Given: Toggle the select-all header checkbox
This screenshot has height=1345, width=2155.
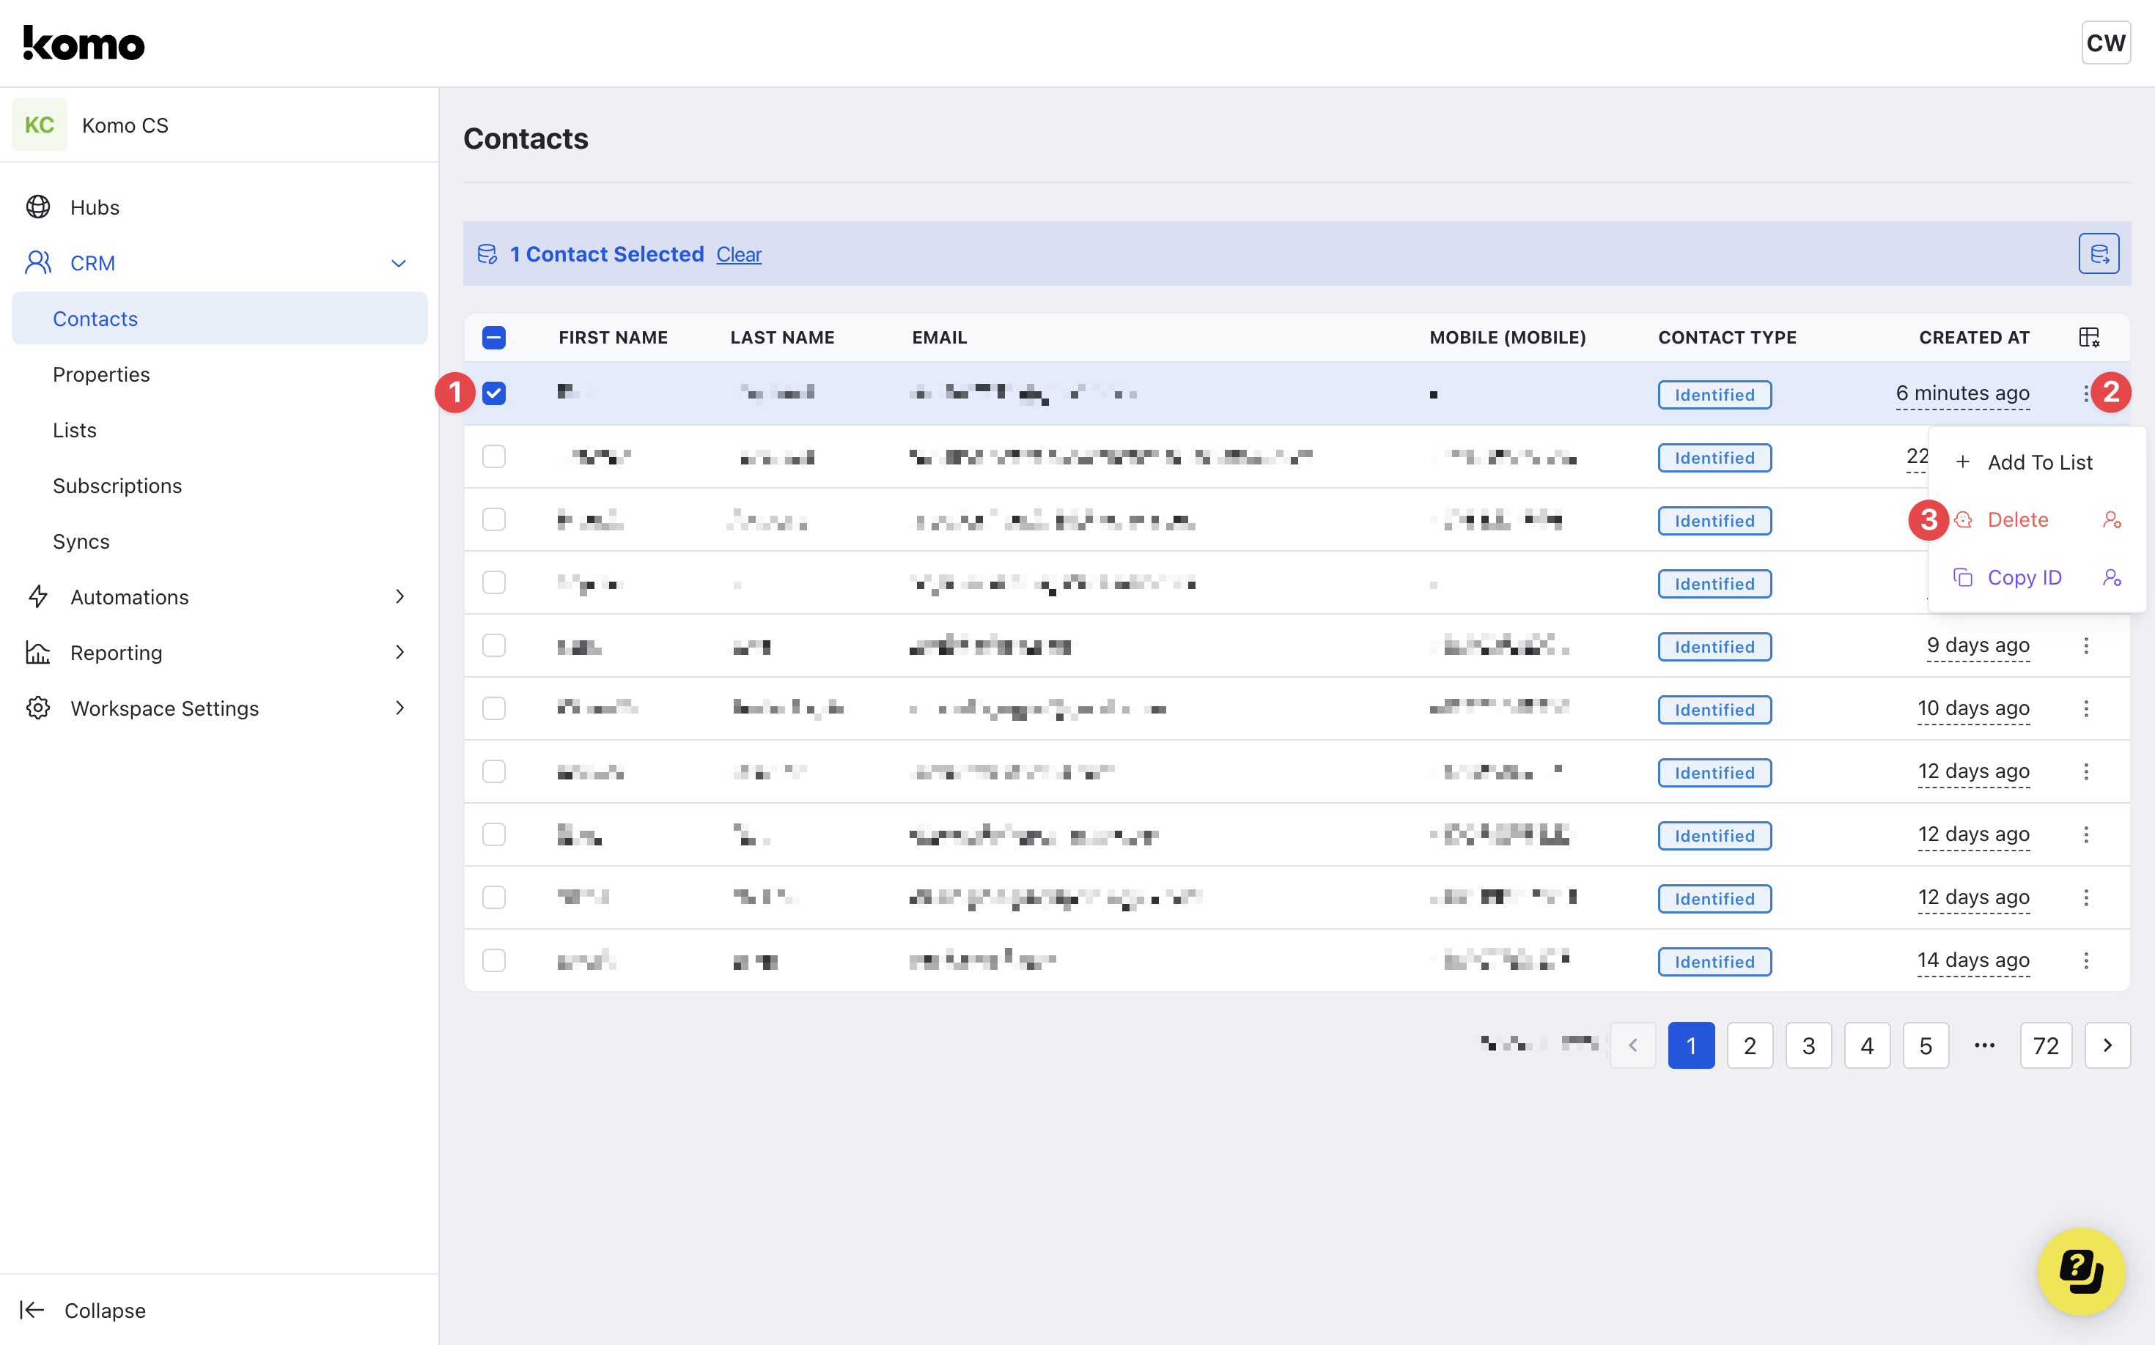Looking at the screenshot, I should pos(494,337).
